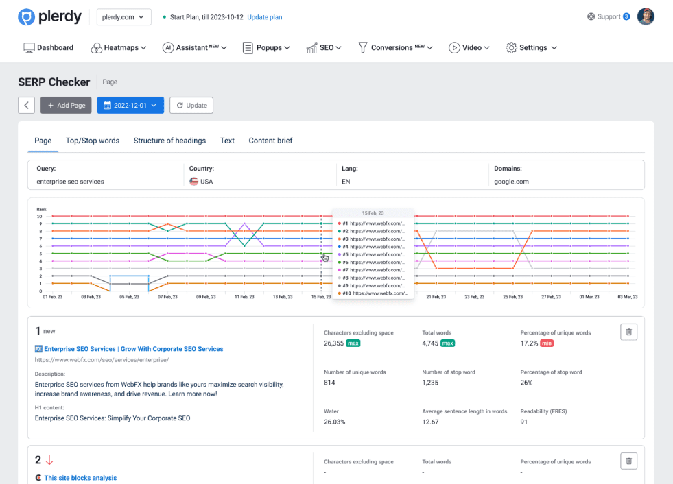
Task: Open the Settings menu
Action: tap(531, 48)
